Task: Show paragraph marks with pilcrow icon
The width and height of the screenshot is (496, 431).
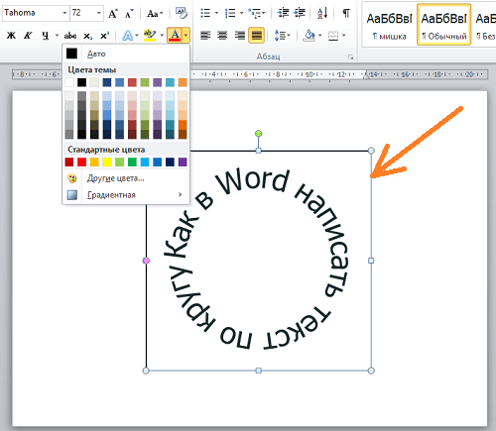Action: (x=346, y=13)
